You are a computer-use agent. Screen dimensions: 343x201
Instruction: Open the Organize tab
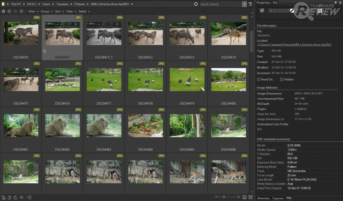278,198
